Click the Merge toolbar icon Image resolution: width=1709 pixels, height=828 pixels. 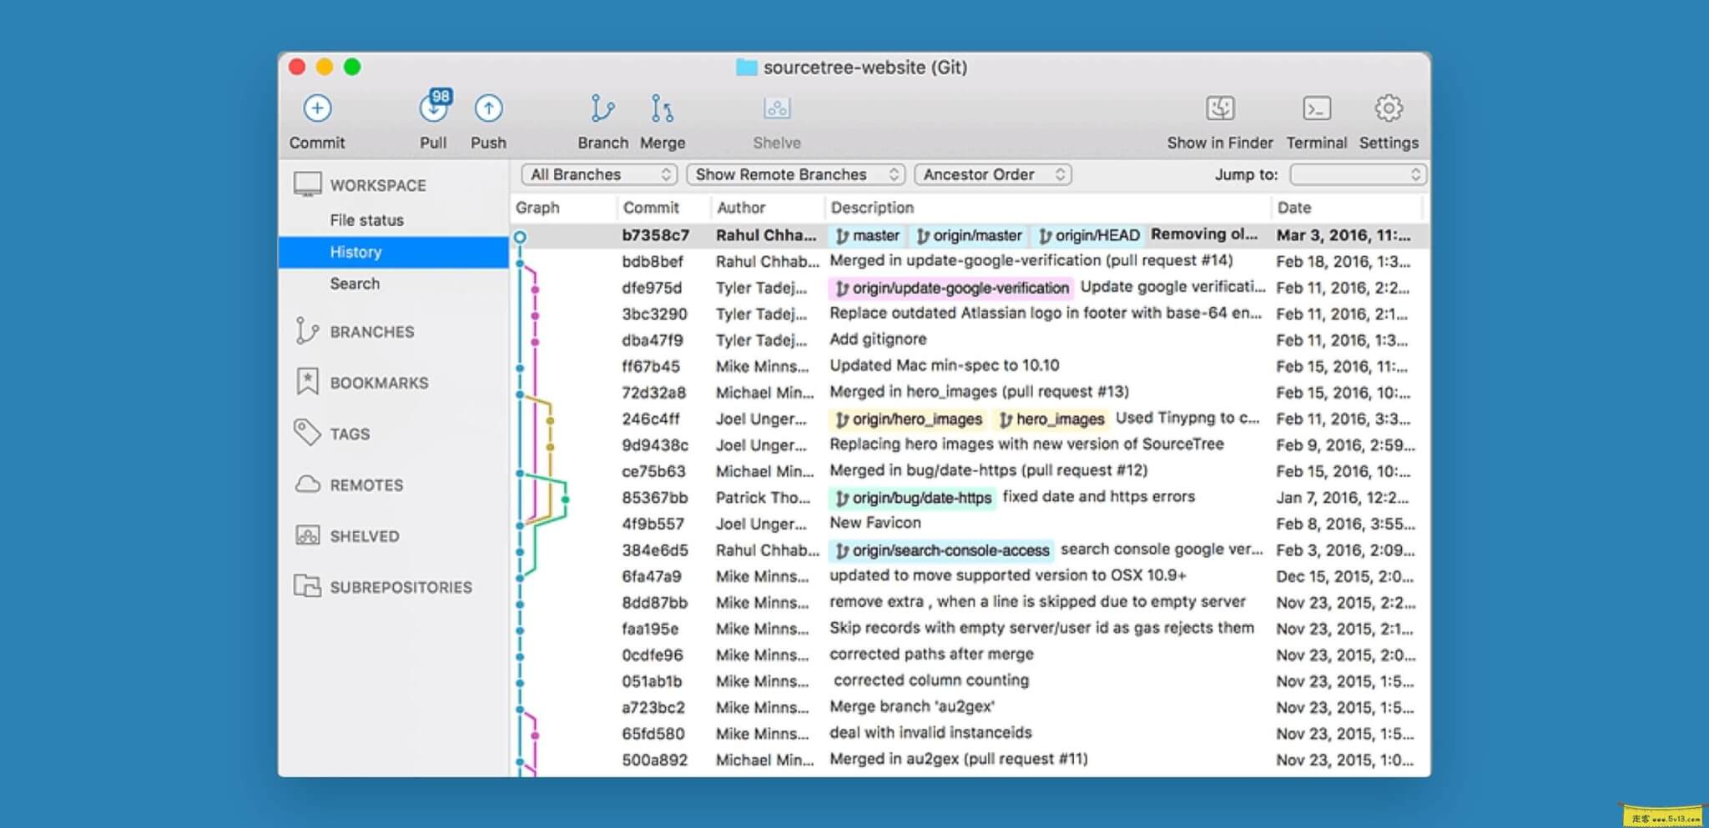point(662,108)
